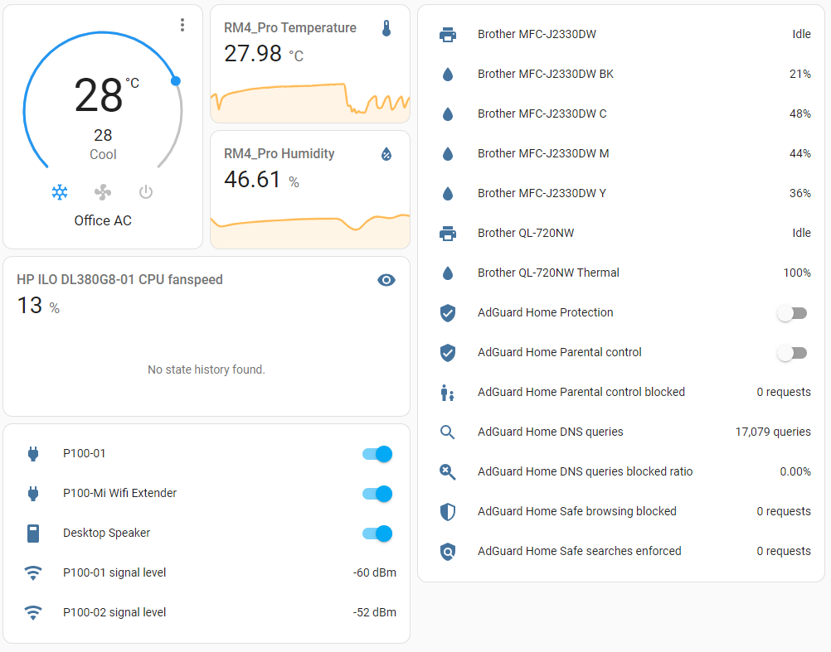Switch off the Desktop Speaker toggle
The width and height of the screenshot is (831, 652).
(377, 534)
